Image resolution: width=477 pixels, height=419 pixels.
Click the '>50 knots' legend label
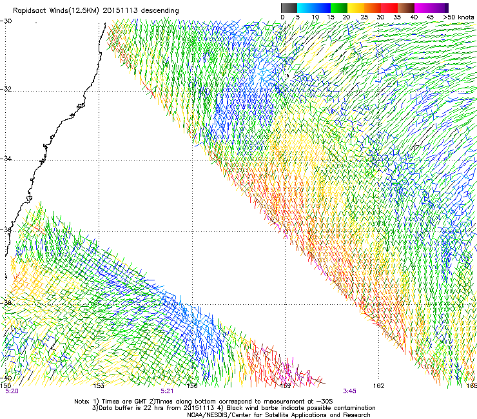[x=458, y=17]
